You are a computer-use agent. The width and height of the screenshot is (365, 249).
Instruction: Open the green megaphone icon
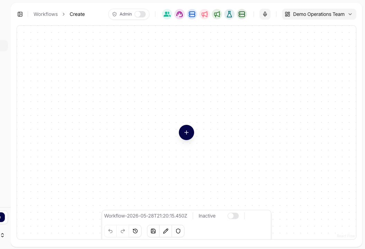[x=217, y=14]
